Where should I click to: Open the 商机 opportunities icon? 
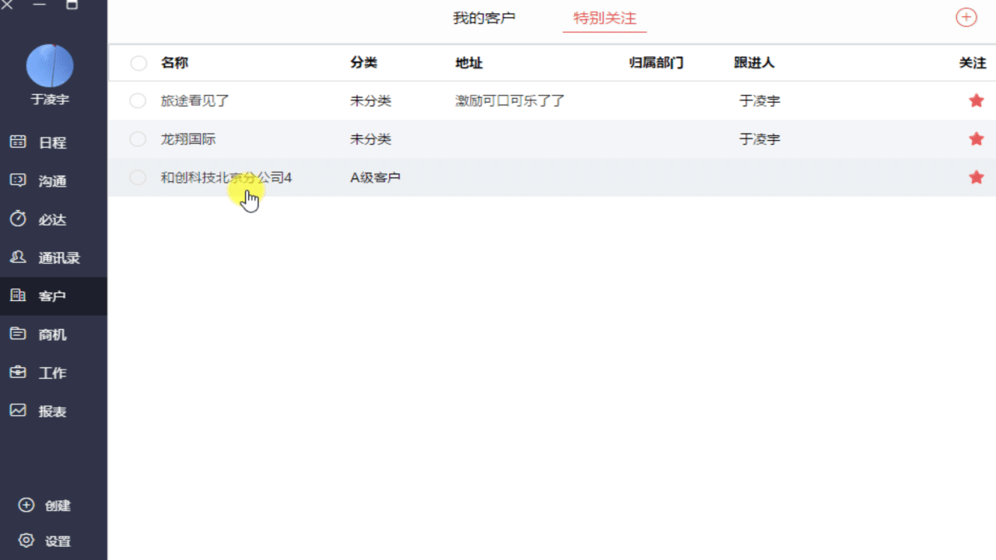tap(18, 334)
